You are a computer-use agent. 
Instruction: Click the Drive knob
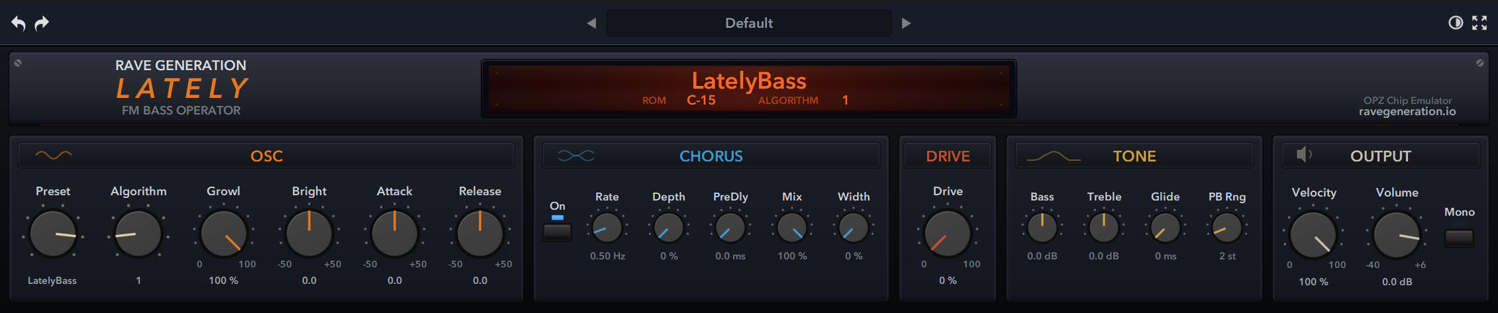[x=948, y=234]
